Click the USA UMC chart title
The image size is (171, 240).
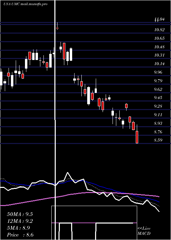point(25,4)
